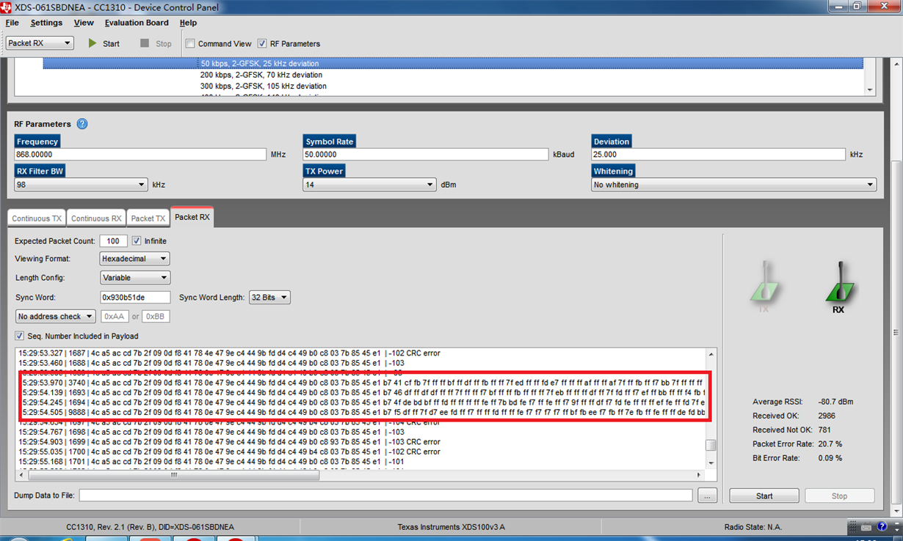Switch to the Continuous TX tab

tap(37, 218)
